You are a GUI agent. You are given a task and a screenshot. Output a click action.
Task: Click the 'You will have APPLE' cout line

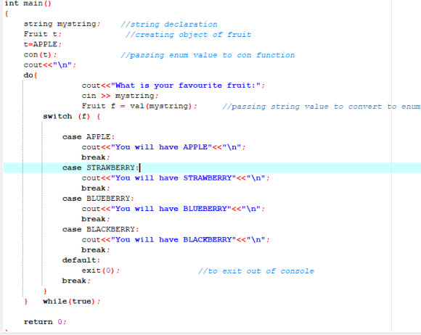tap(163, 147)
